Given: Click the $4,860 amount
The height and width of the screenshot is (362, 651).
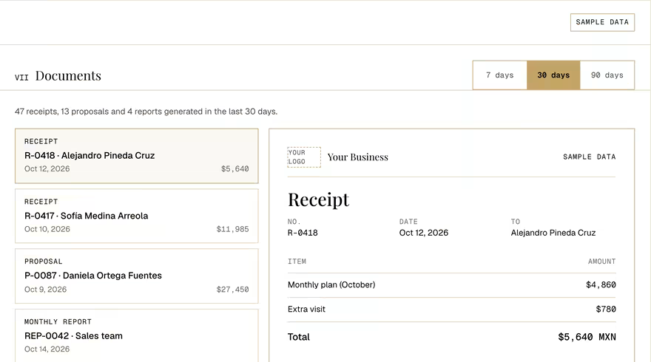Looking at the screenshot, I should click(601, 285).
